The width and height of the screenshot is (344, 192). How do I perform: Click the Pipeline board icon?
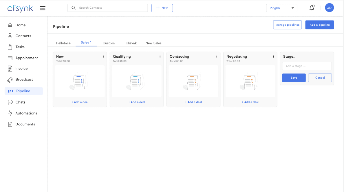coord(10,91)
